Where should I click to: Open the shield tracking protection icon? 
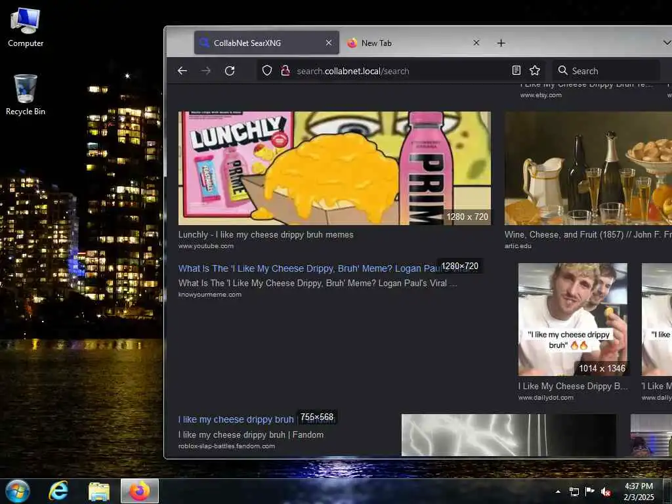(267, 70)
